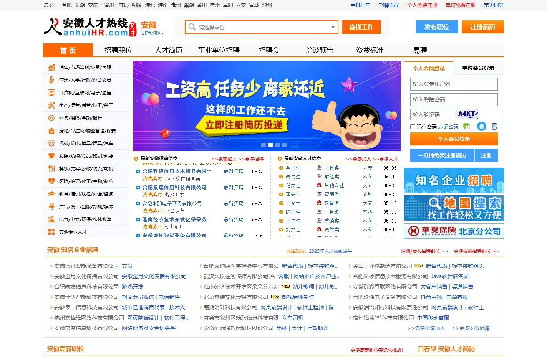Click the clothing T-shirt category icon

pyautogui.click(x=51, y=156)
